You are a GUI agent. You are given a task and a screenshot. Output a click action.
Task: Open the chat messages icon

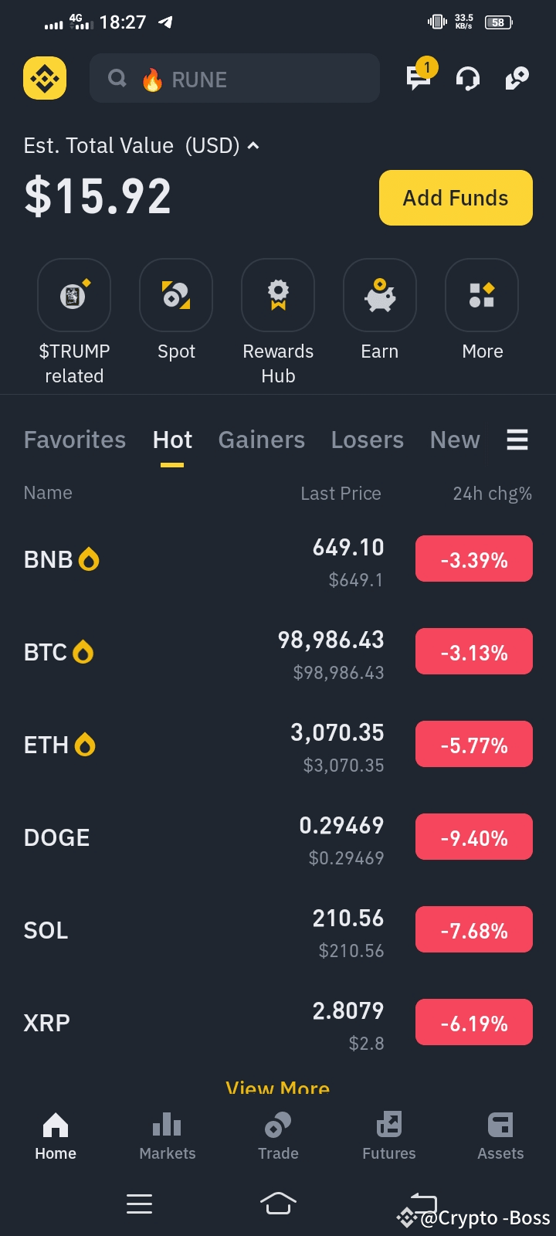point(419,77)
